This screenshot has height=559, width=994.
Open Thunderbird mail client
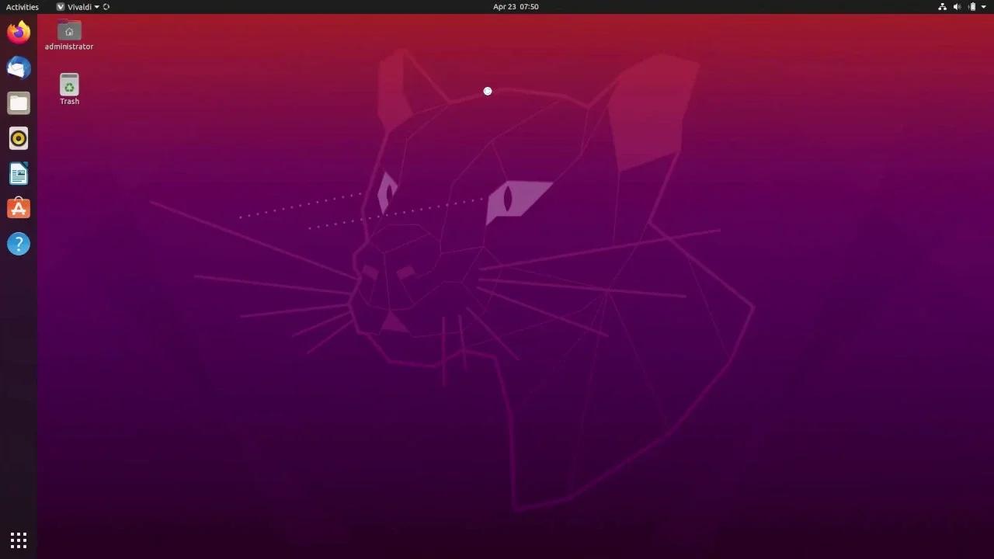19,68
